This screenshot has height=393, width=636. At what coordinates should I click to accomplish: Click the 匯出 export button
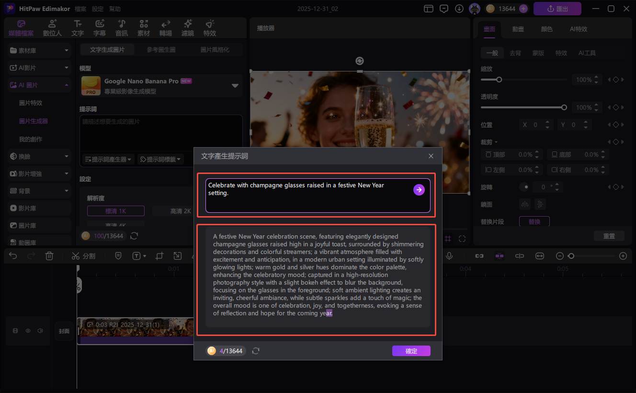pos(557,9)
